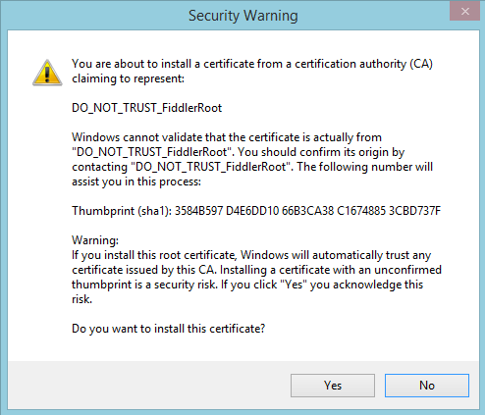Screen dimensions: 485x415
Task: Click thumbprint segment 3584B597
Action: click(x=199, y=211)
